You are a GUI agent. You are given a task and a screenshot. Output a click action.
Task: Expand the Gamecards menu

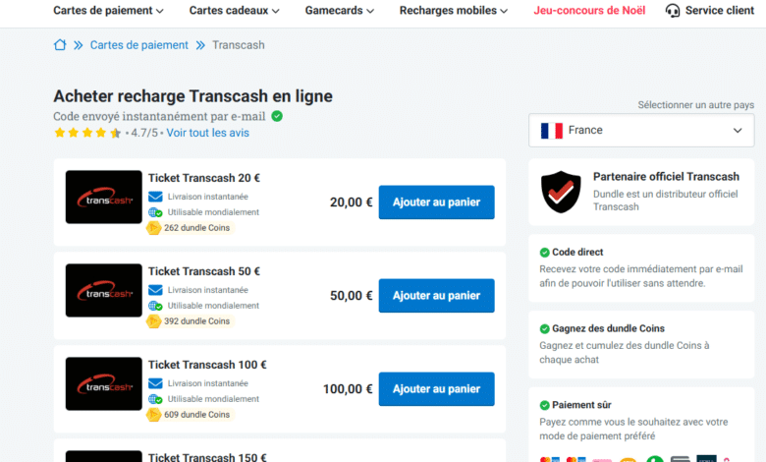(x=340, y=10)
